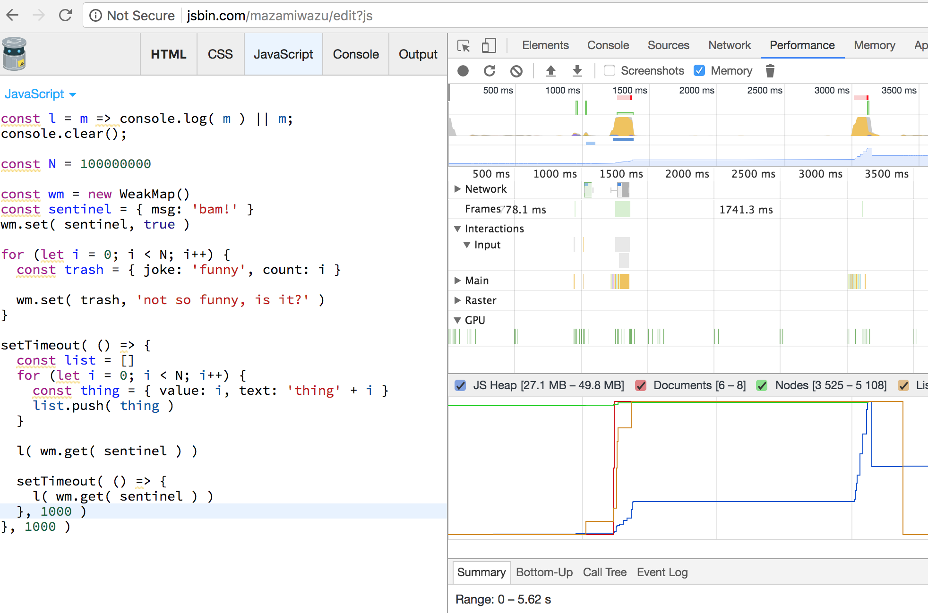Image resolution: width=928 pixels, height=613 pixels.
Task: Click the JS Bin HTML panel button
Action: pos(169,54)
